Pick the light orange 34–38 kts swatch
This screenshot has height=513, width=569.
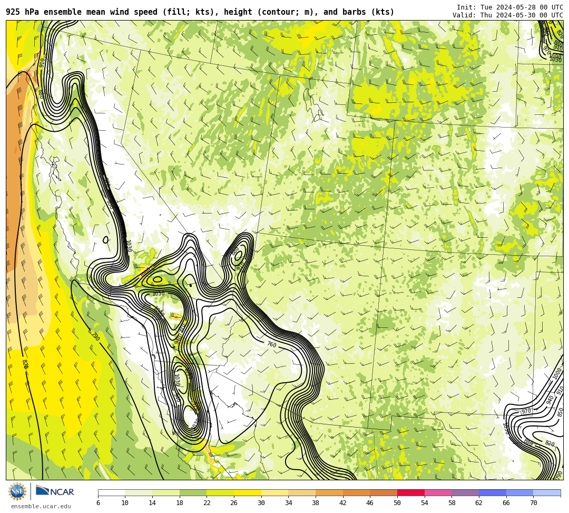[x=302, y=492]
